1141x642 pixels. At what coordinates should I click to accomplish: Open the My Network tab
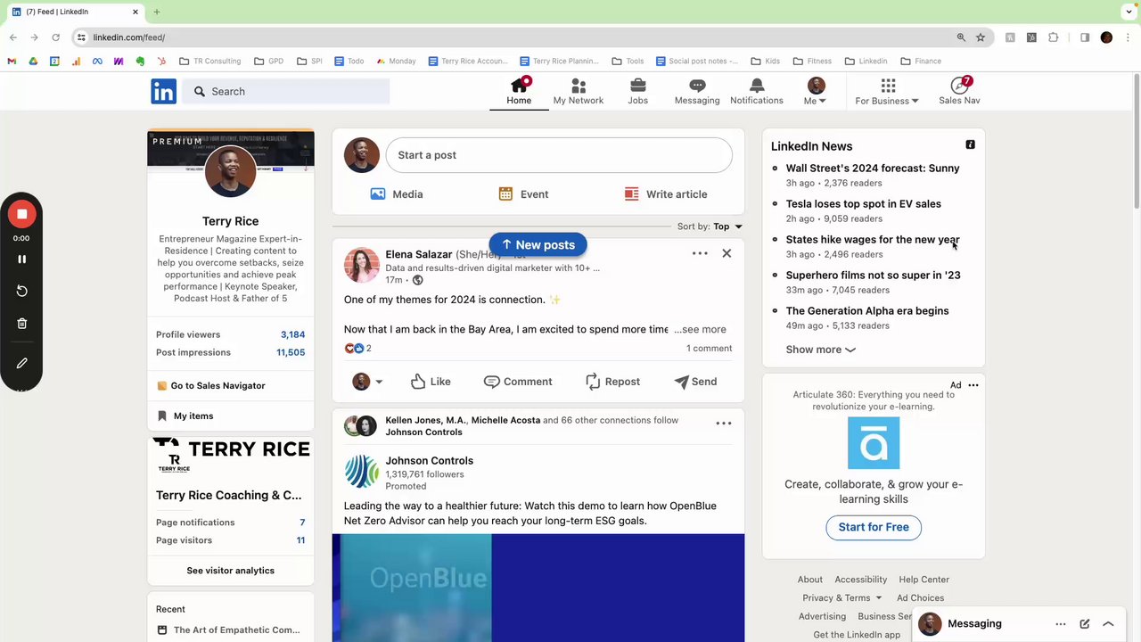point(579,91)
